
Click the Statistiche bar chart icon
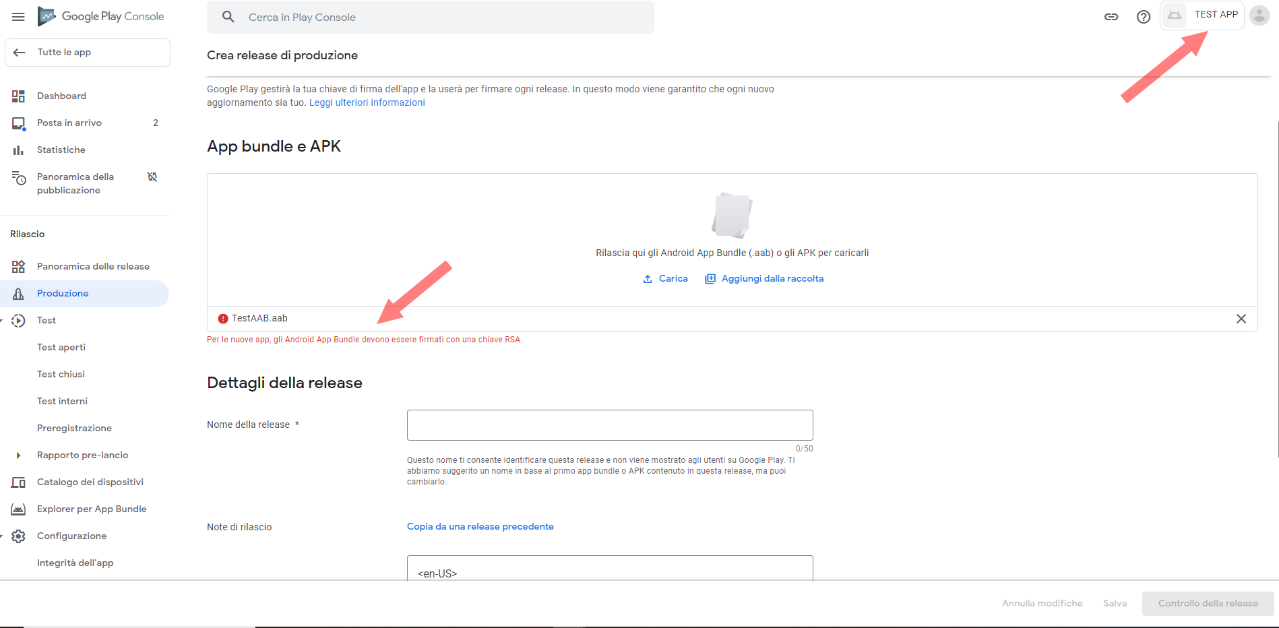point(19,149)
